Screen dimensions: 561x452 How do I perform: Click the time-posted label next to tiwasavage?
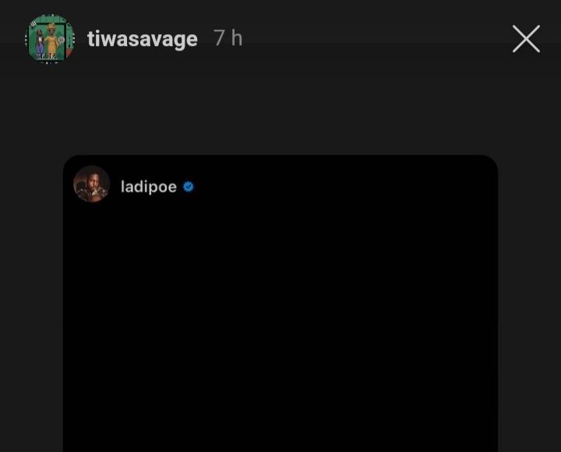(228, 38)
